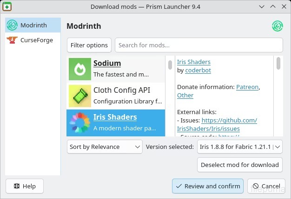Select the Modrinth source in the sidebar
Screen dimensions: 291x199
point(33,25)
